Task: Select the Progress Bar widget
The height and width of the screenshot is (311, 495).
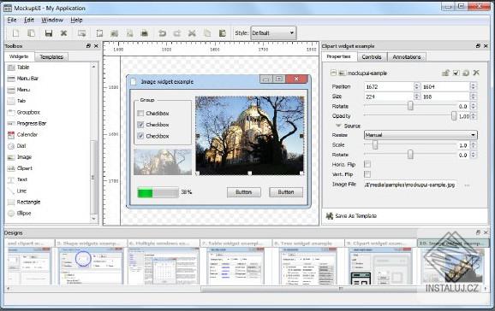Action: tap(27, 123)
